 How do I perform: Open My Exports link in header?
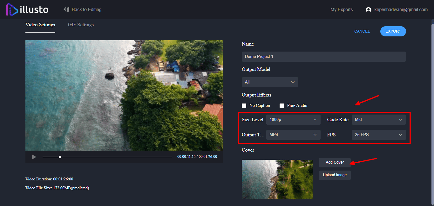pos(342,10)
